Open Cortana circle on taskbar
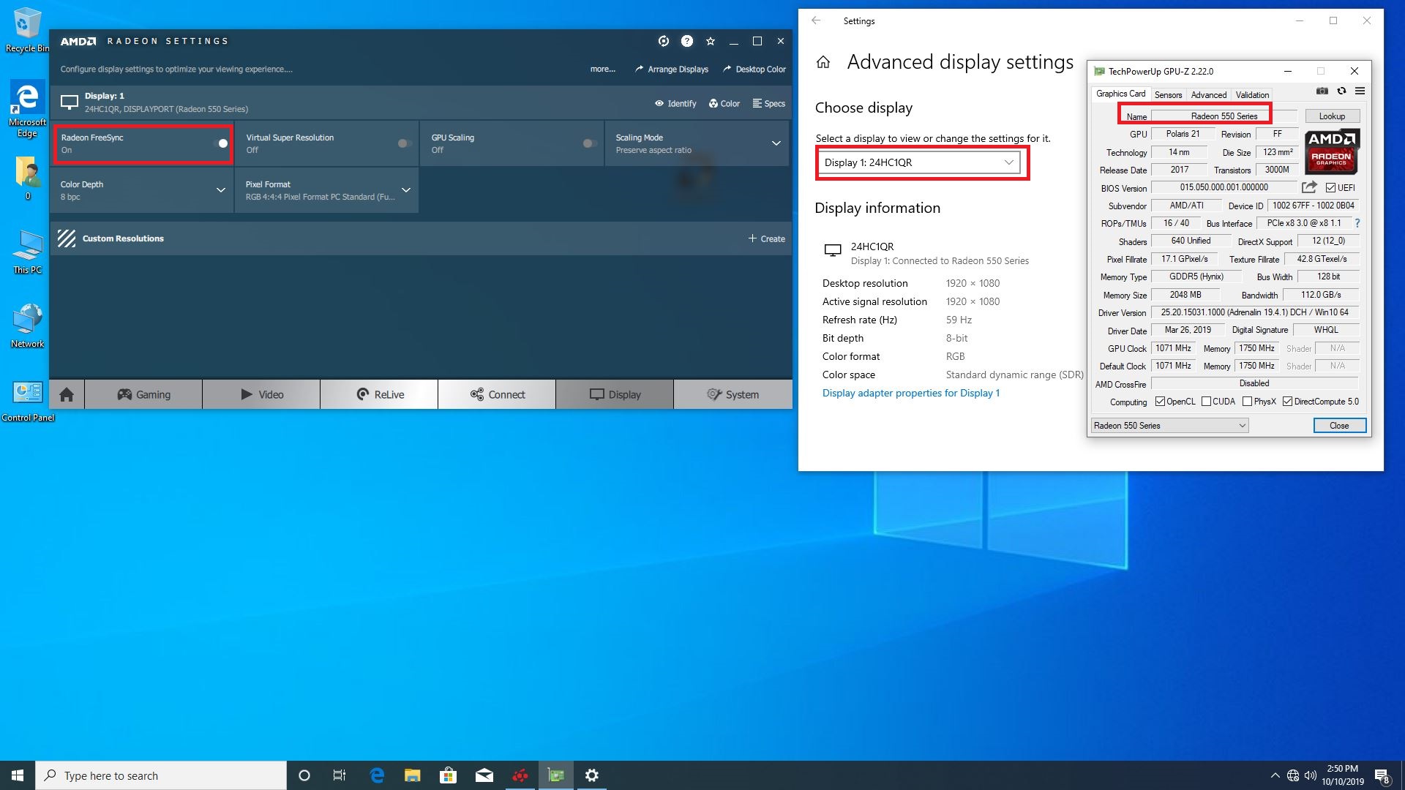 (304, 775)
